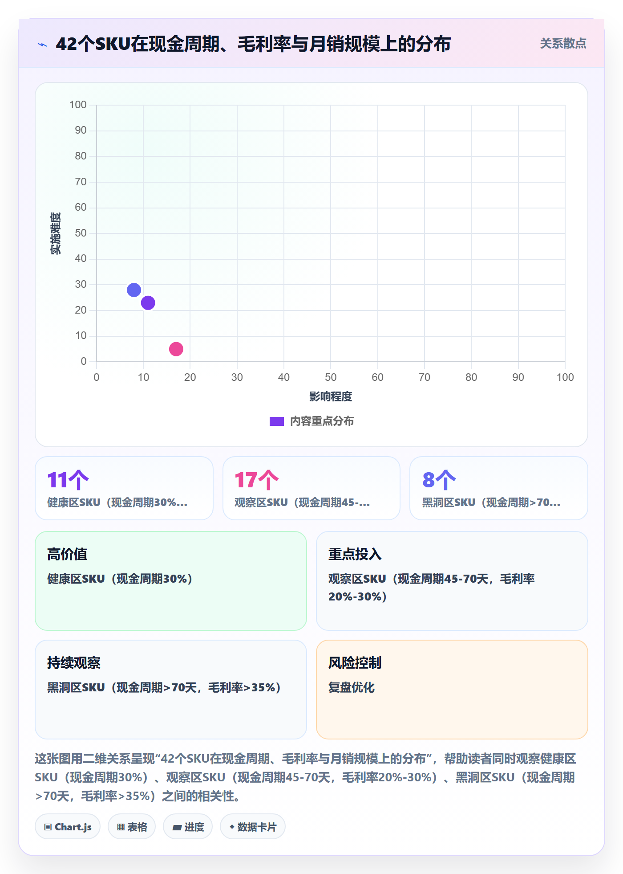This screenshot has width=623, height=874.
Task: Open the 17个 观察区SKU stat card
Action: 311,488
